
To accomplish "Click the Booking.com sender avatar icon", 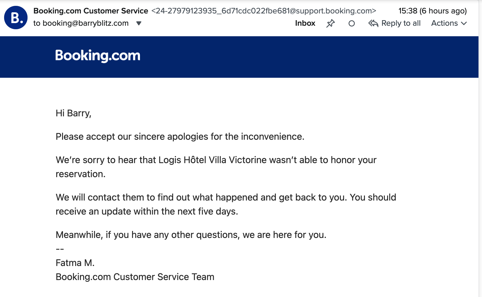I will point(16,18).
